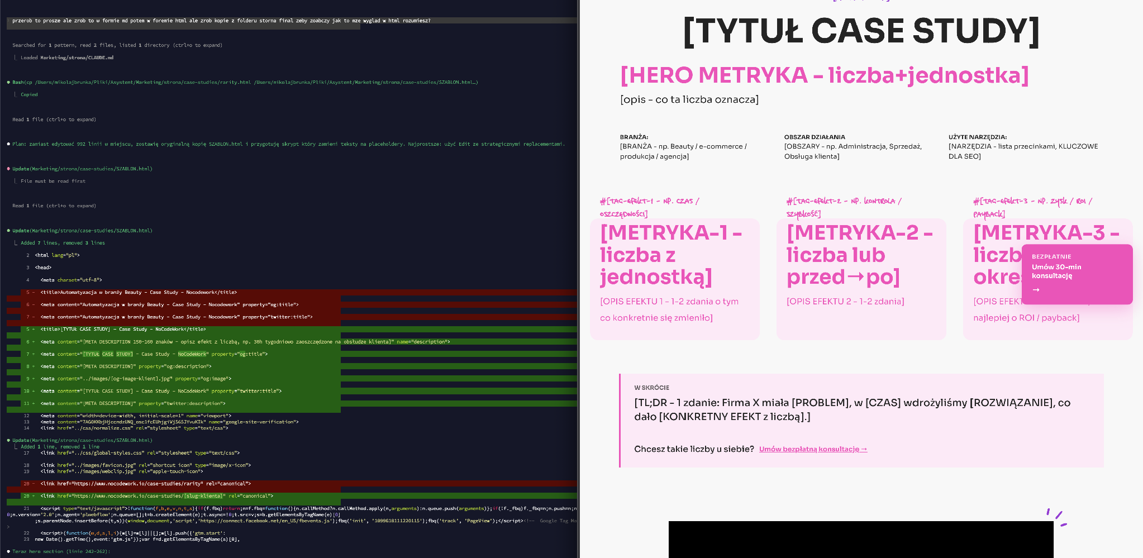Click the added canonical '[slug-klienta]' line

[156, 496]
